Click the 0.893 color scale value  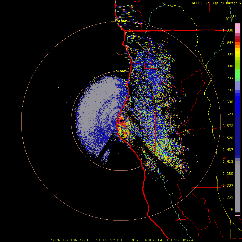228,54
